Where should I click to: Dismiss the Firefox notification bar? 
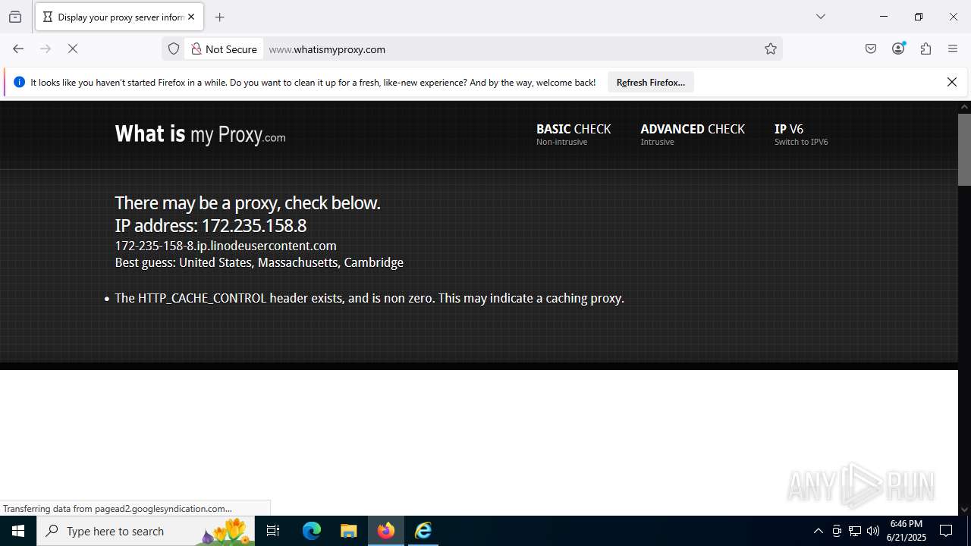pos(952,82)
